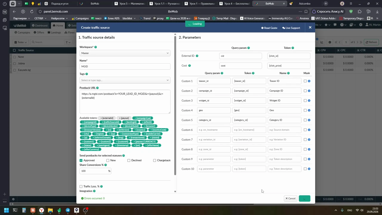Click the Custom 6 Query param field
Viewport: 382px width, 215px height.
pyautogui.click(x=214, y=130)
